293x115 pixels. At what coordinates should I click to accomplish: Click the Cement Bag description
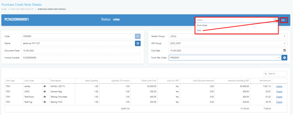pyautogui.click(x=56, y=92)
